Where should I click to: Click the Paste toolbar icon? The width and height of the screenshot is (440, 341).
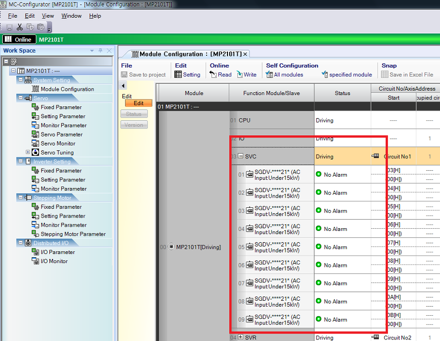click(x=41, y=27)
